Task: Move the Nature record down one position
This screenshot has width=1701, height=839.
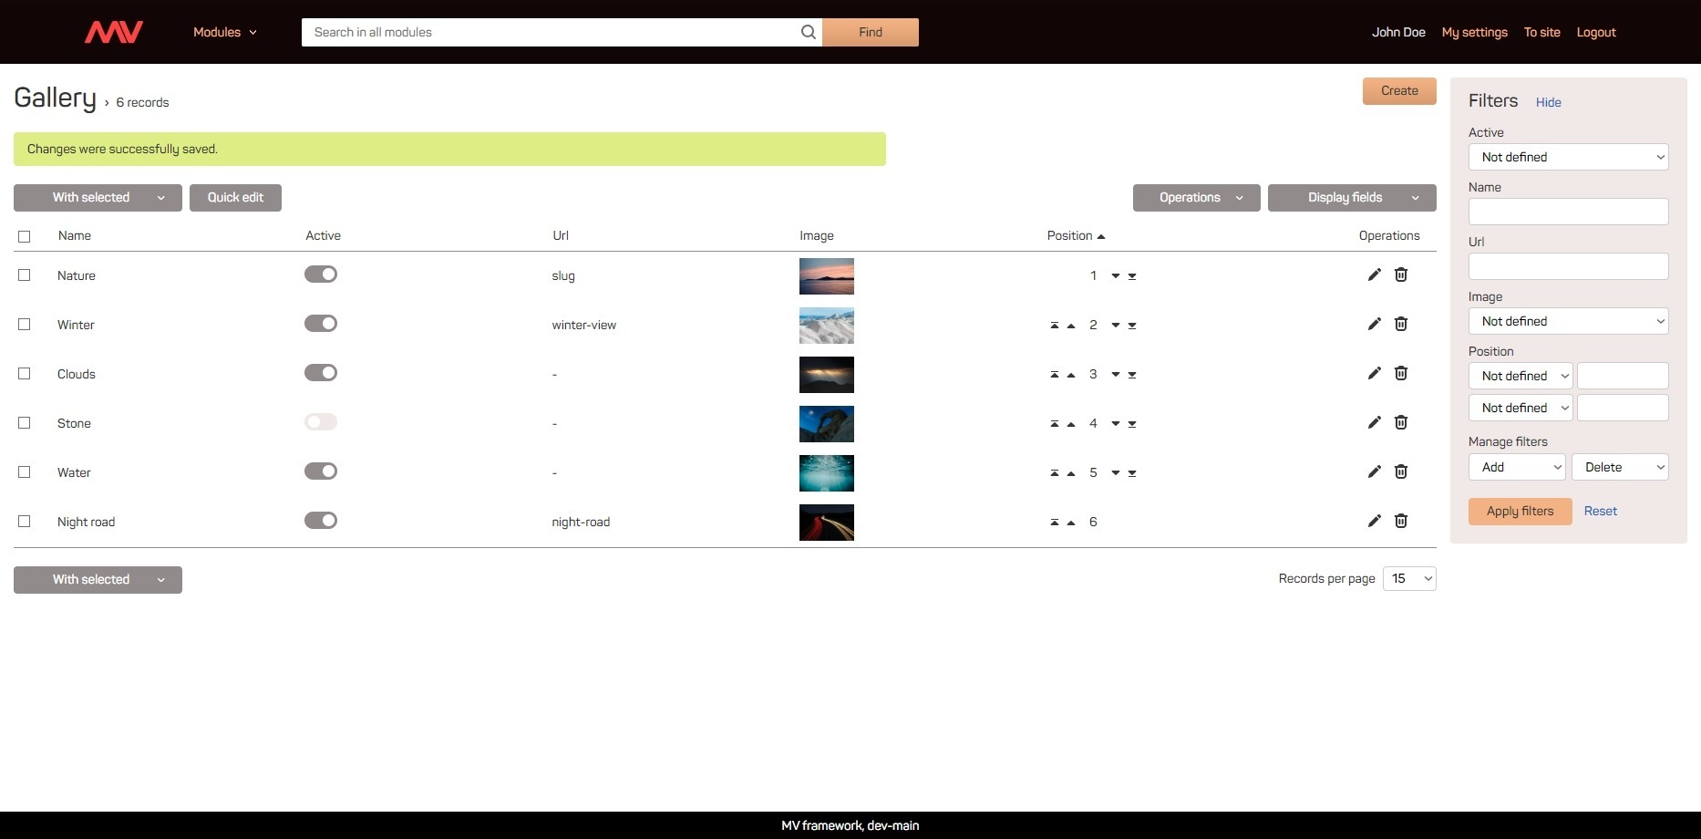Action: 1115,274
